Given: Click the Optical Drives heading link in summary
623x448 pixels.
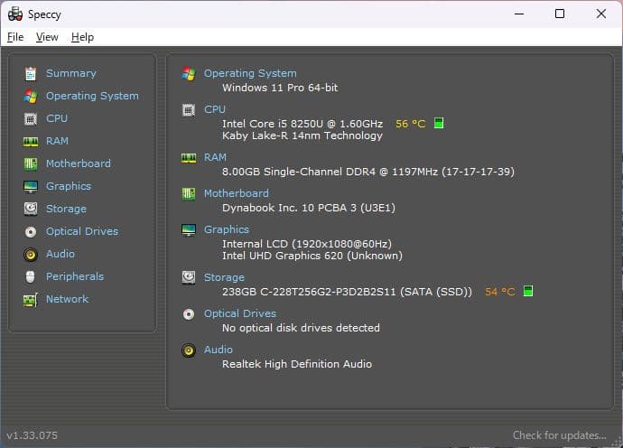Looking at the screenshot, I should 240,313.
